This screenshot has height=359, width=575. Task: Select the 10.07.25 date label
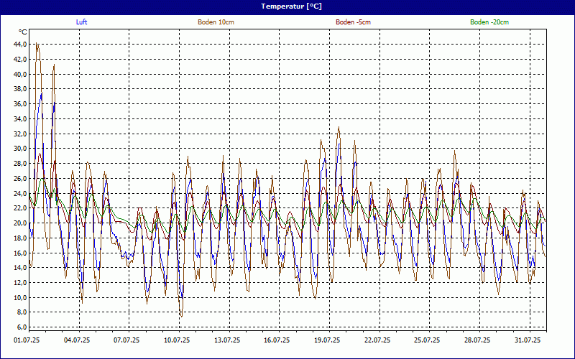[177, 340]
